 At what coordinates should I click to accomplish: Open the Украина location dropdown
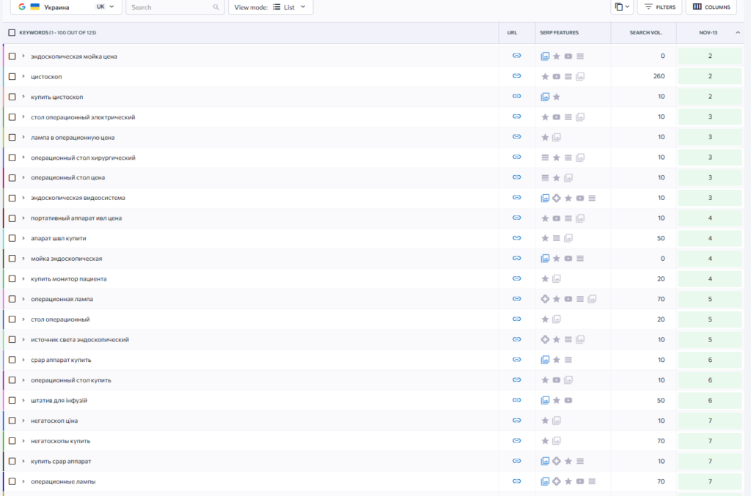pyautogui.click(x=66, y=7)
